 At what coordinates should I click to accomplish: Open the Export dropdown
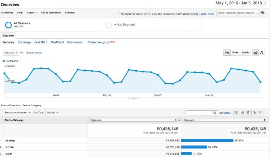[32, 13]
